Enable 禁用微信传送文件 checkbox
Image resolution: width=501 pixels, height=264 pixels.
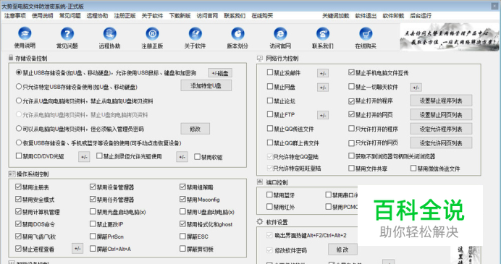(x=413, y=168)
